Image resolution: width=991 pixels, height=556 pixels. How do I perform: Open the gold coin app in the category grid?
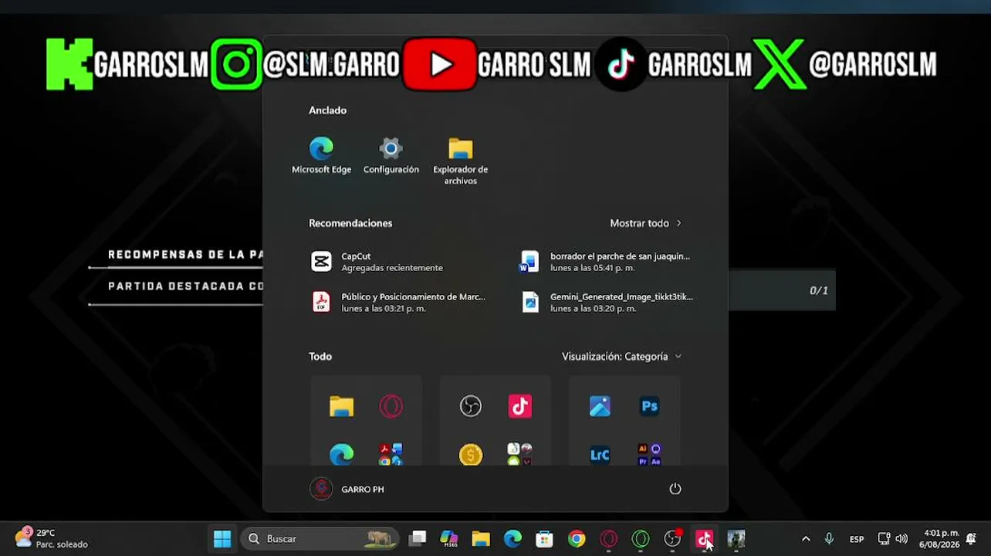[470, 455]
